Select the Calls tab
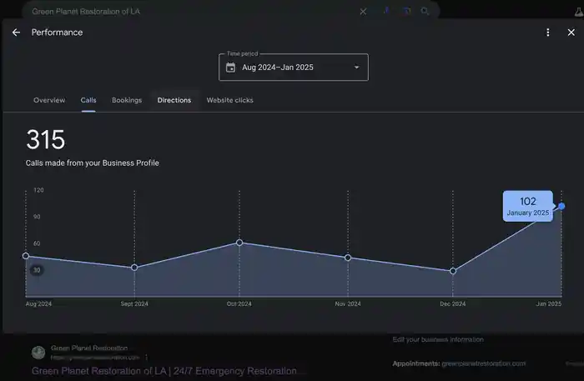Screen dimensions: 584x381 pos(88,100)
